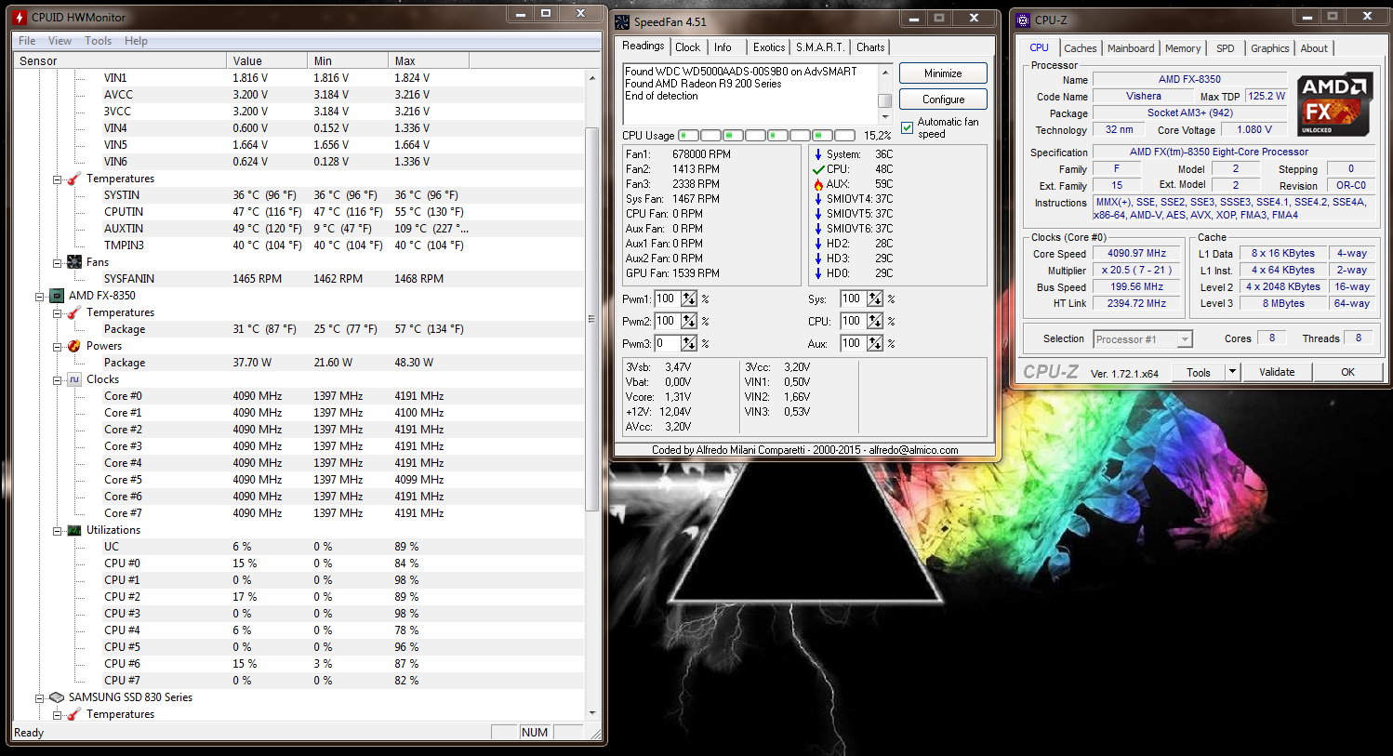Click the OK button in CPU-Z

pos(1347,372)
